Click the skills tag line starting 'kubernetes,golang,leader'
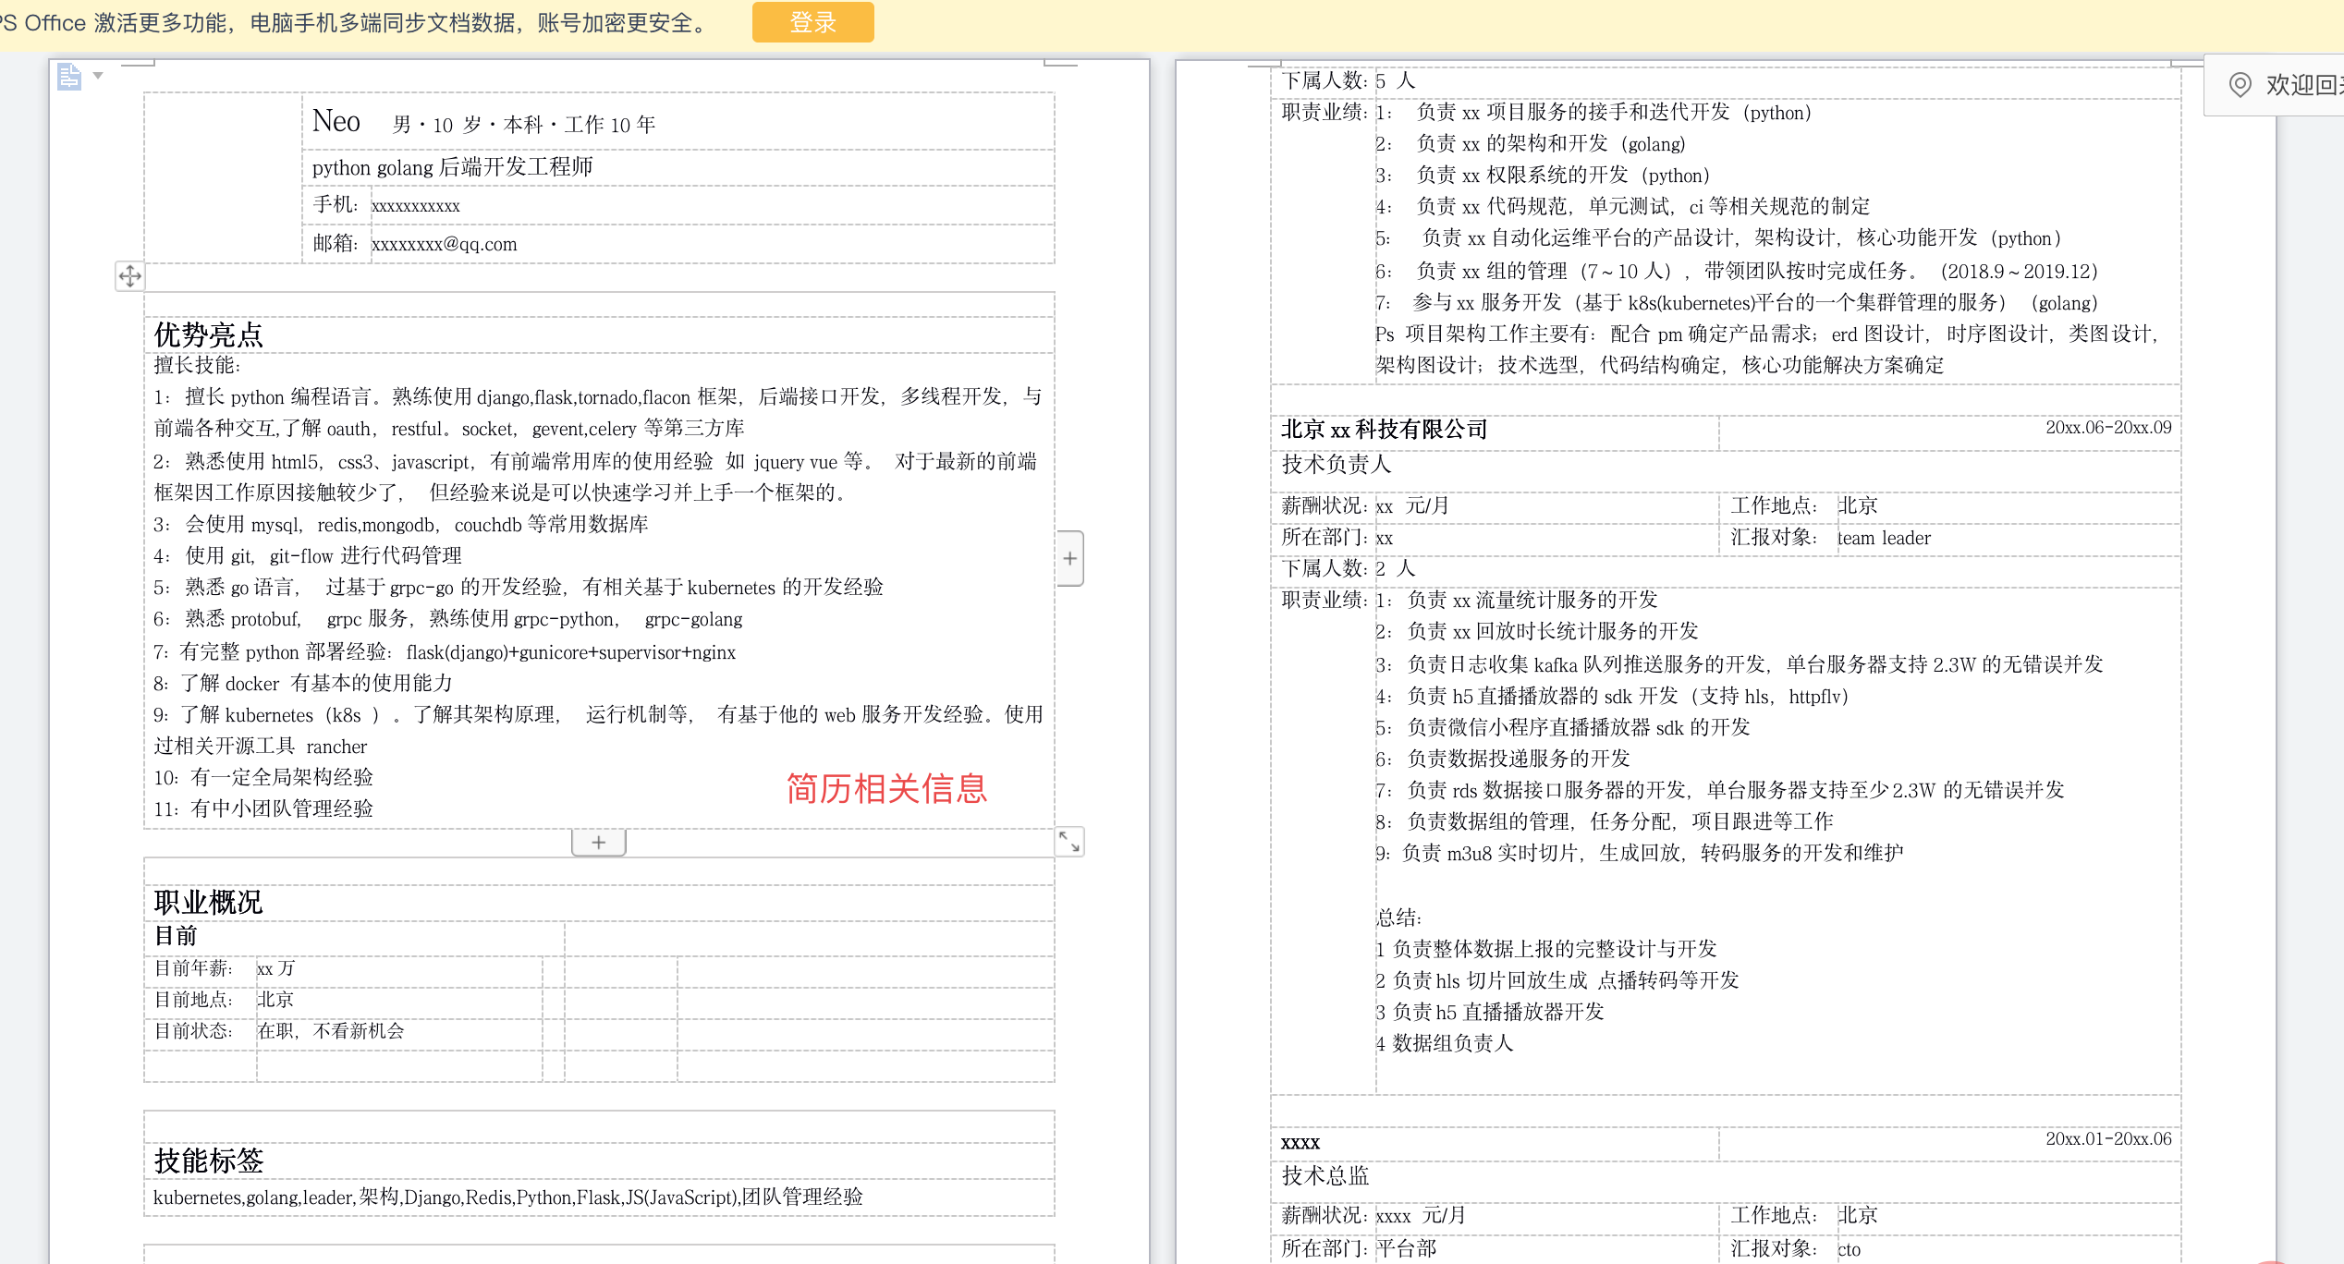 coord(508,1197)
